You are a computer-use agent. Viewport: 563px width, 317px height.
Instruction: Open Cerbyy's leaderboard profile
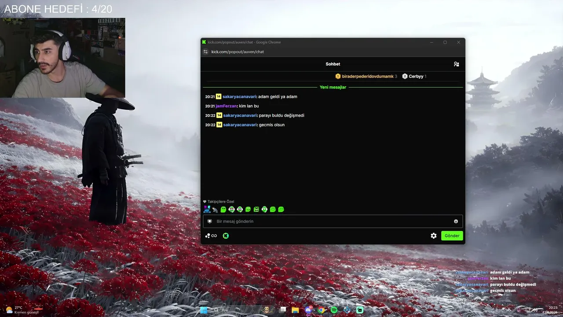click(416, 76)
